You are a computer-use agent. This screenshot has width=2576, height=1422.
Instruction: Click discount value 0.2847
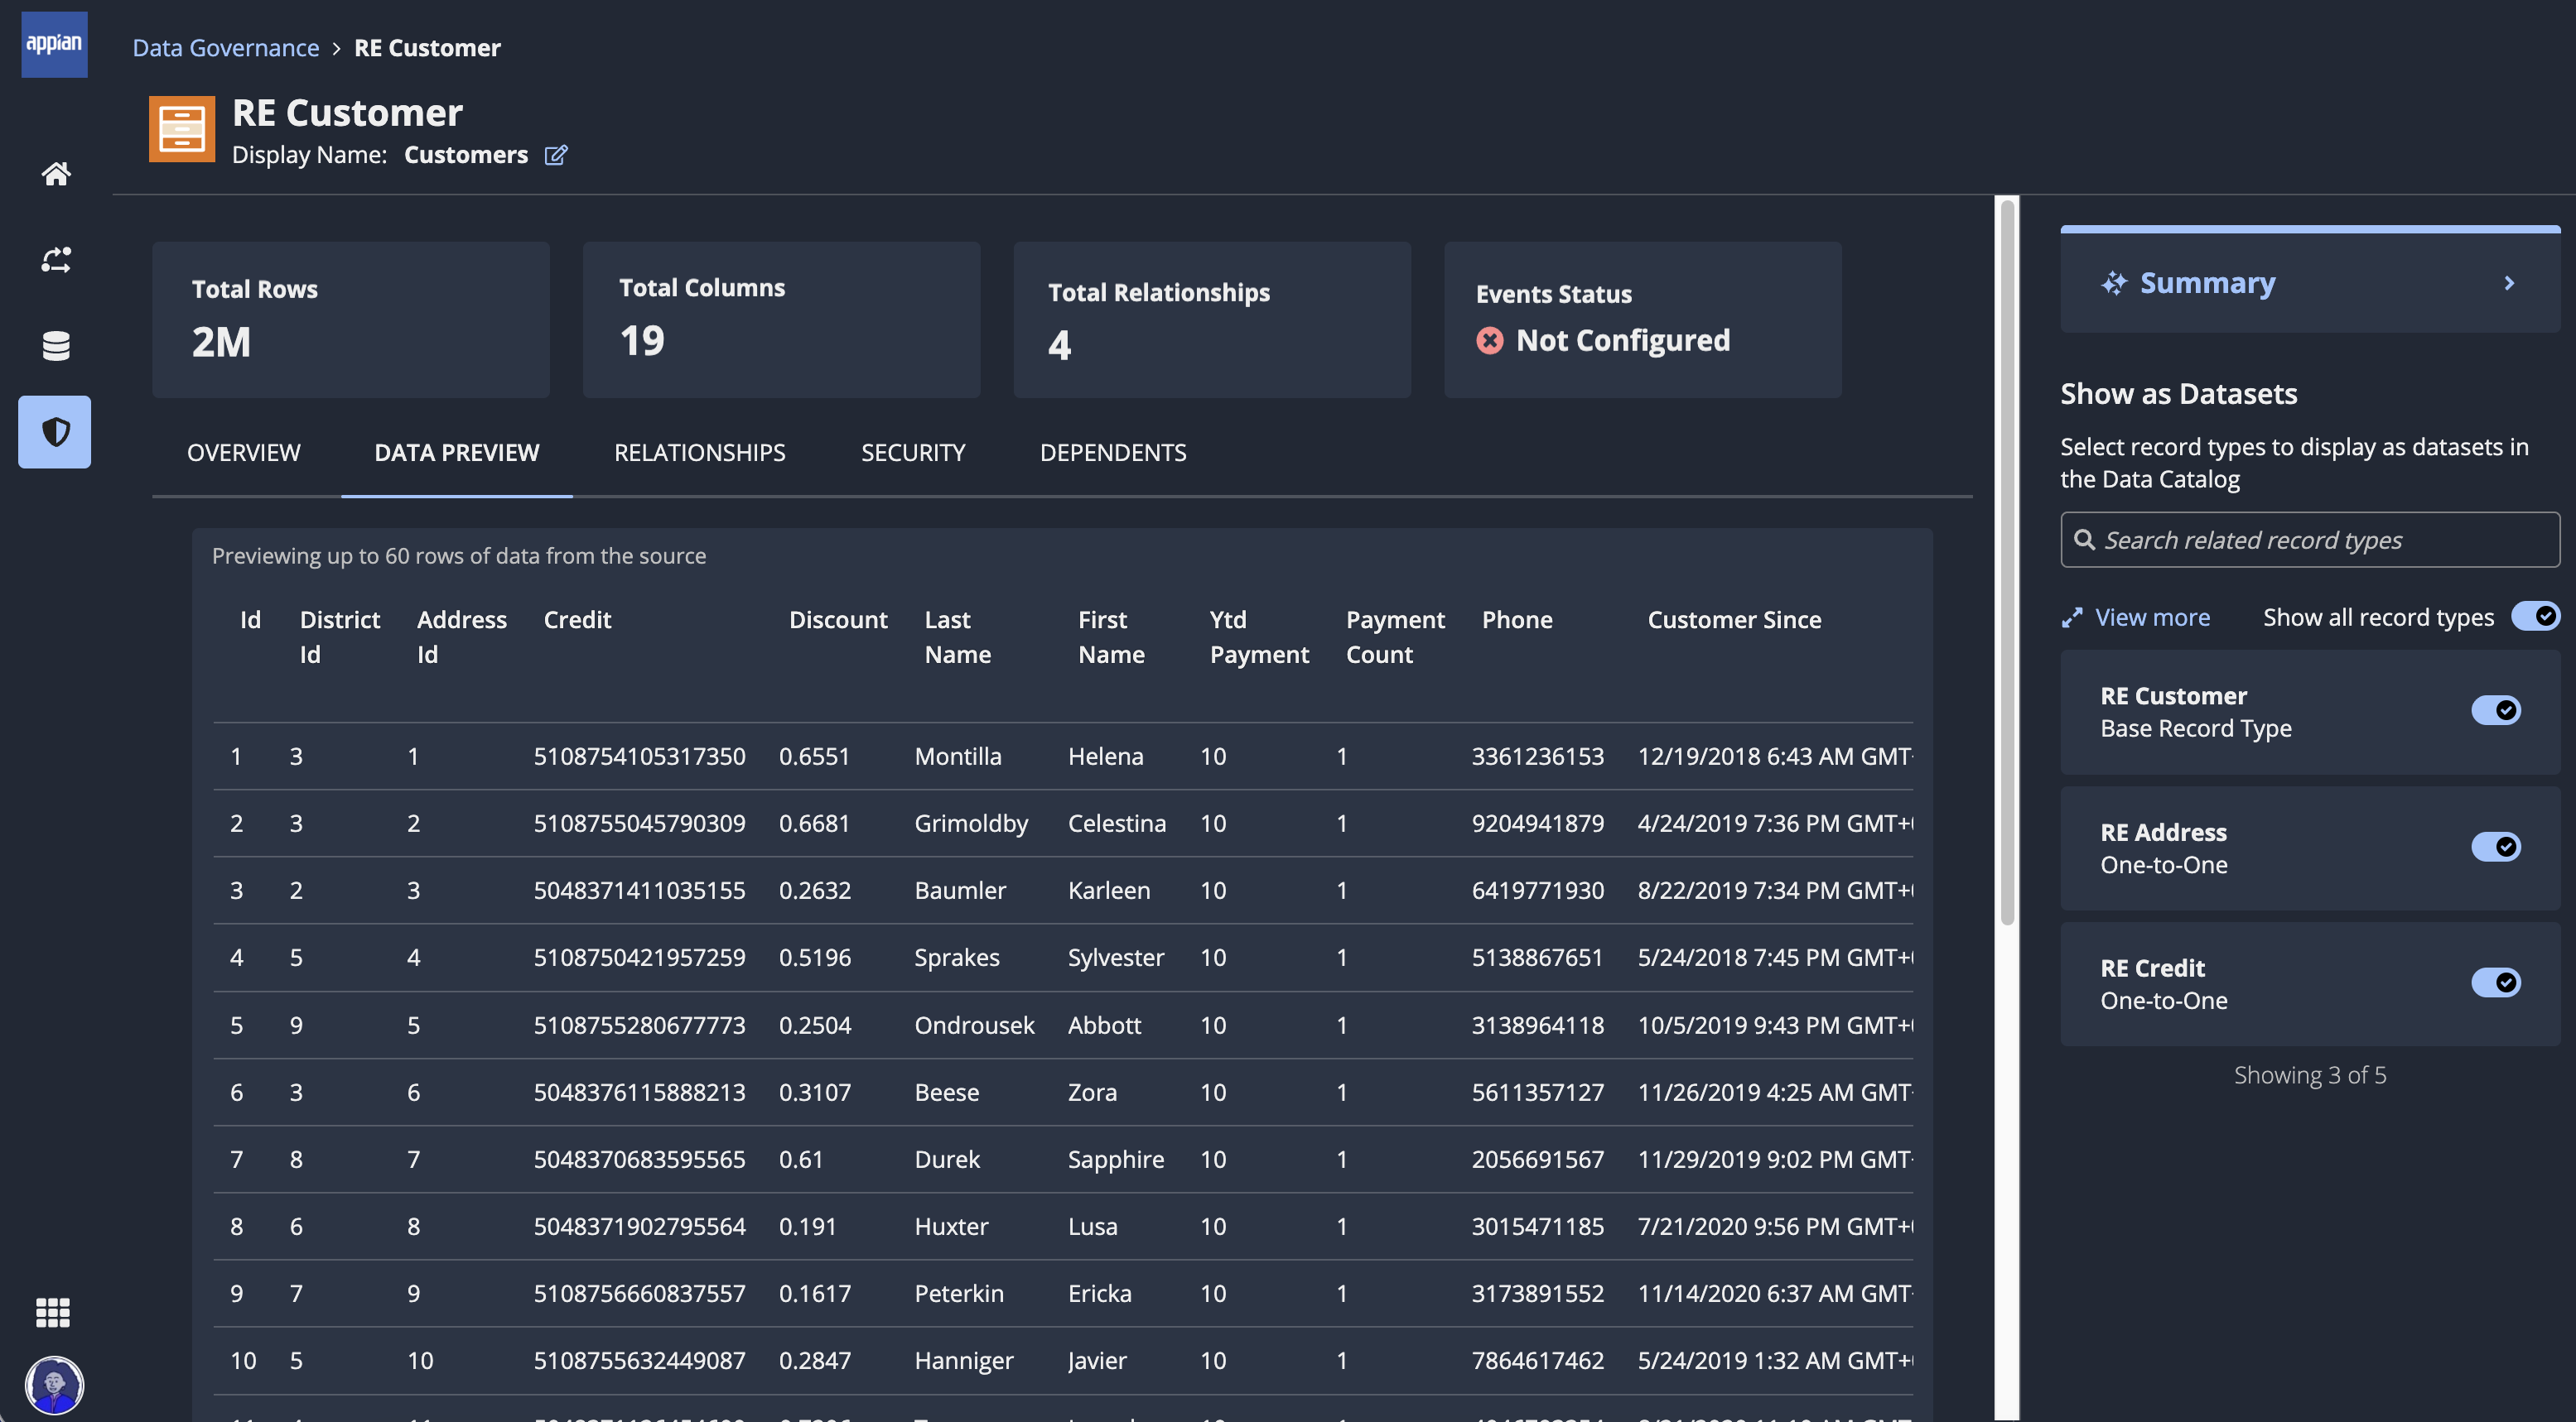click(814, 1360)
